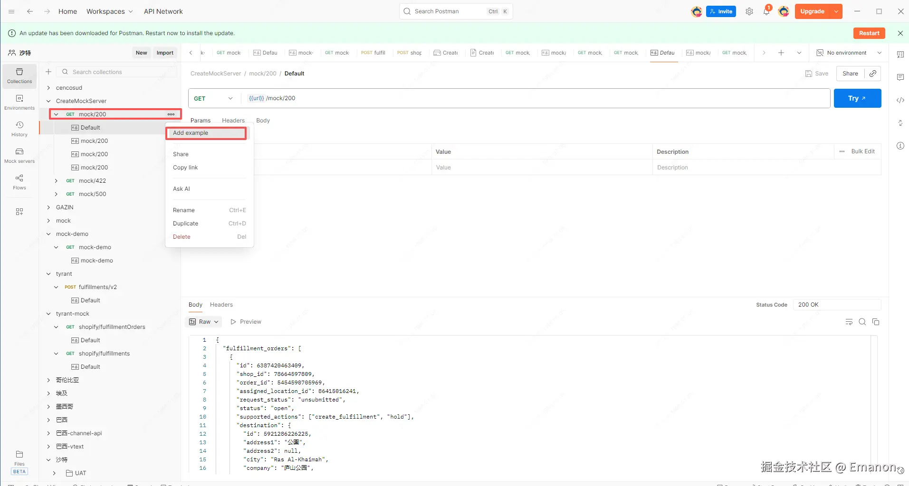The height and width of the screenshot is (486, 909).
Task: Open the No environment selector
Action: [x=849, y=53]
